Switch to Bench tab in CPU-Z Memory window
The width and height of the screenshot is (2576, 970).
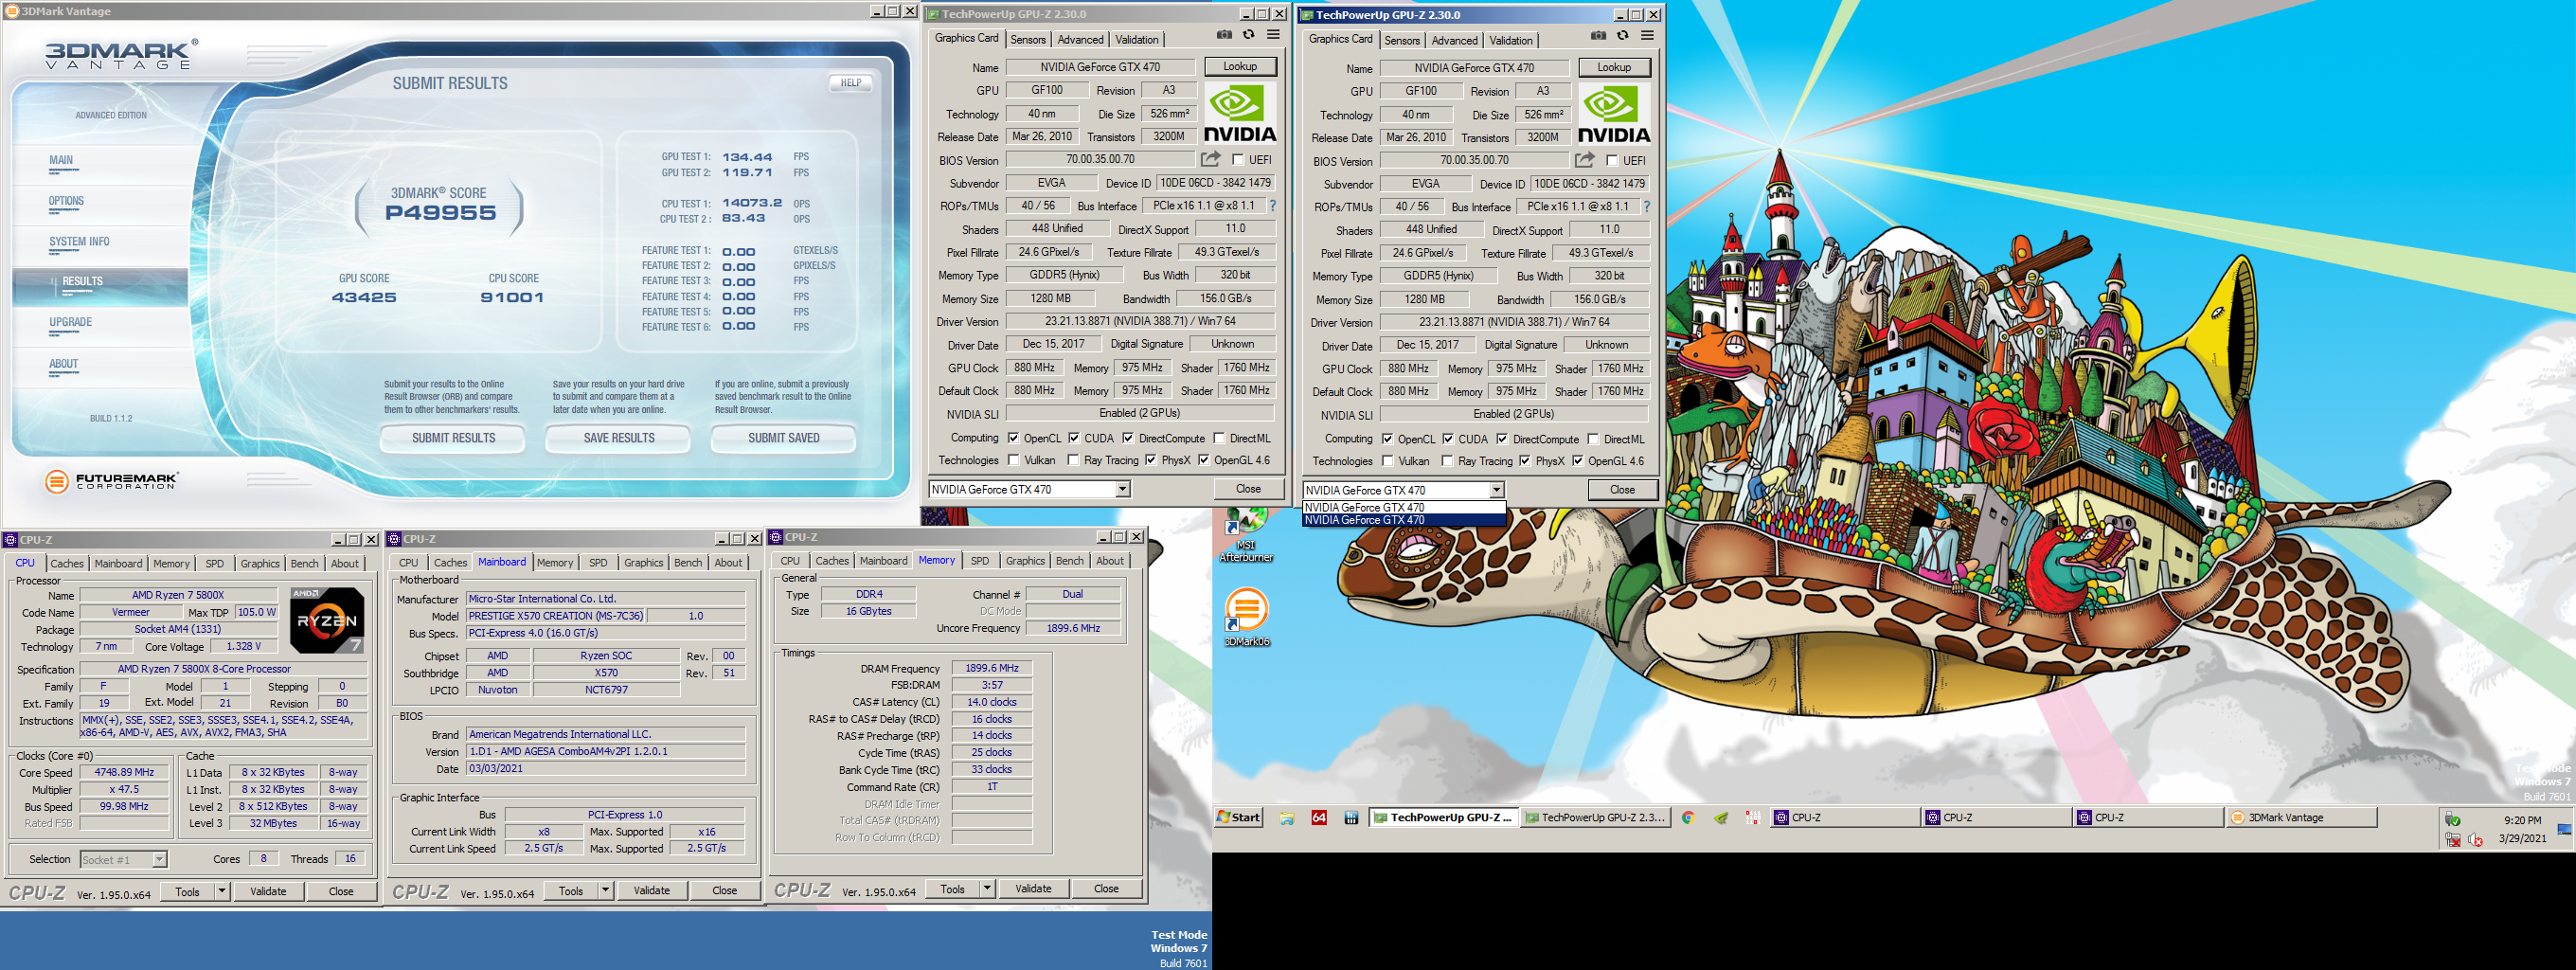click(1069, 561)
